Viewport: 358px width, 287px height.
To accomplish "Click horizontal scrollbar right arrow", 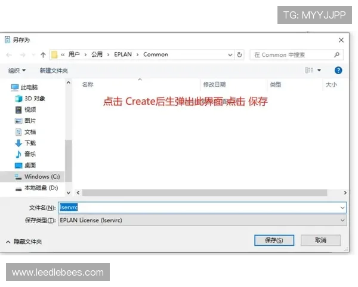I will [345, 193].
